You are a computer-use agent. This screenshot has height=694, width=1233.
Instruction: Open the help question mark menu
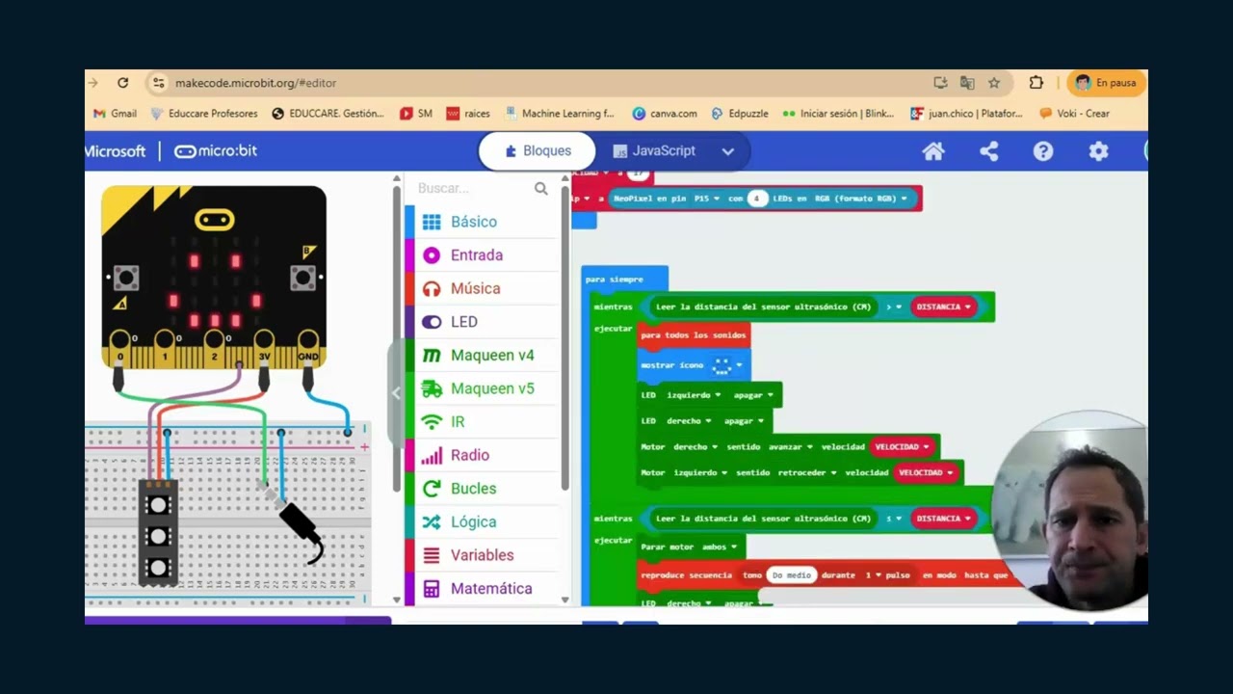coord(1043,151)
